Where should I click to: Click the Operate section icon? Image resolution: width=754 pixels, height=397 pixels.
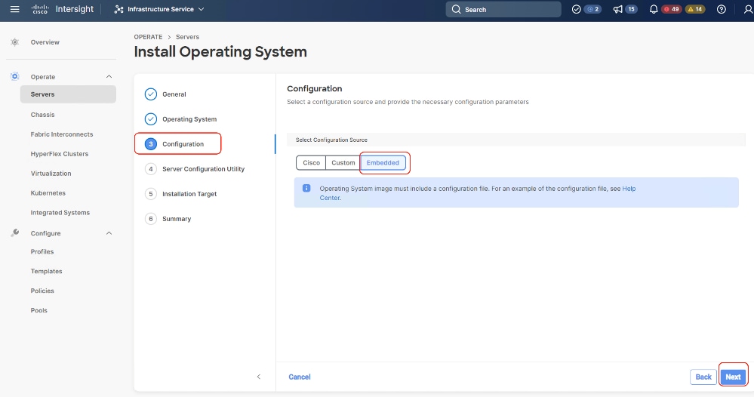pyautogui.click(x=15, y=76)
